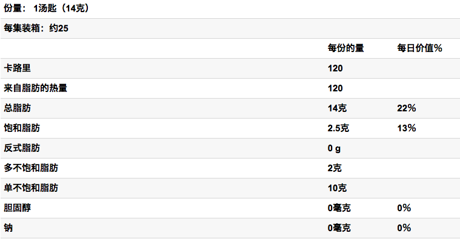Viewport: 460px width, 239px height.
Task: Click the 13% daily value
Action: 407,128
